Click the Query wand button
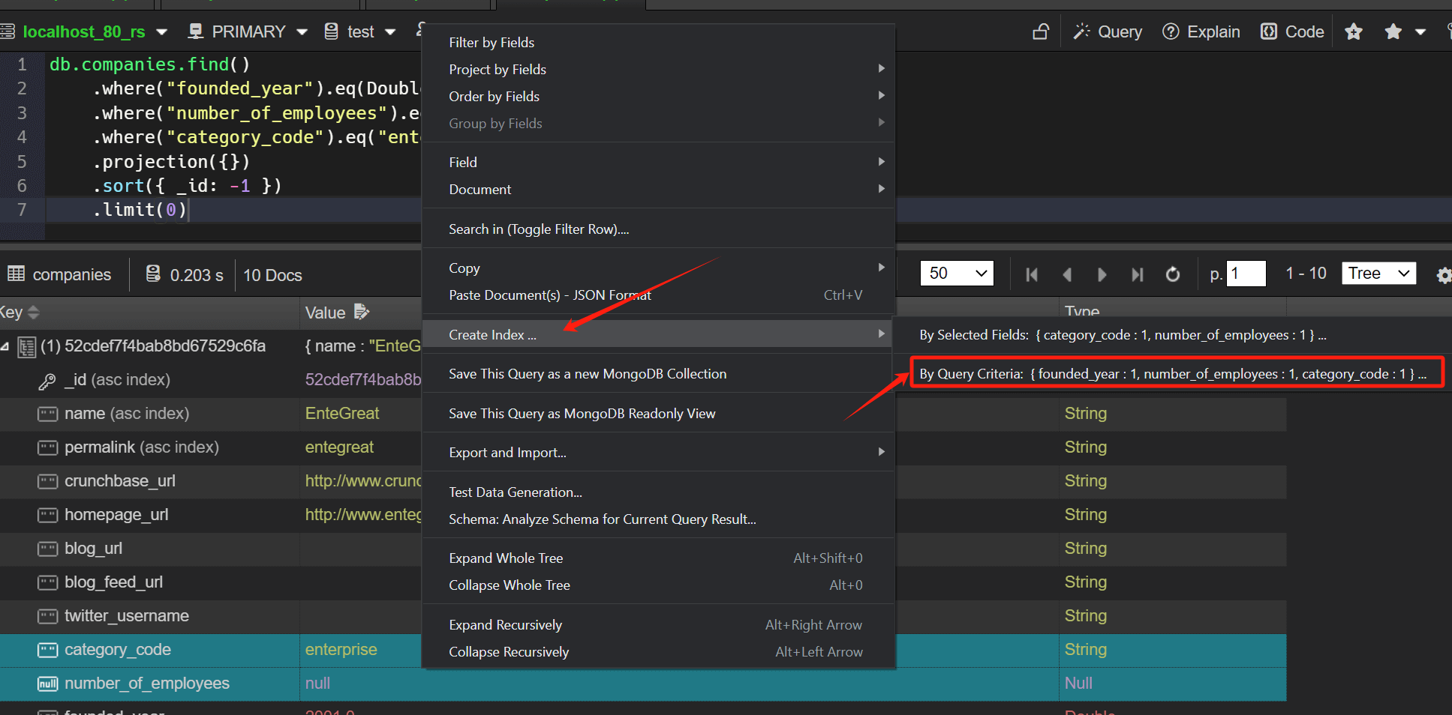Image resolution: width=1452 pixels, height=715 pixels. tap(1108, 31)
